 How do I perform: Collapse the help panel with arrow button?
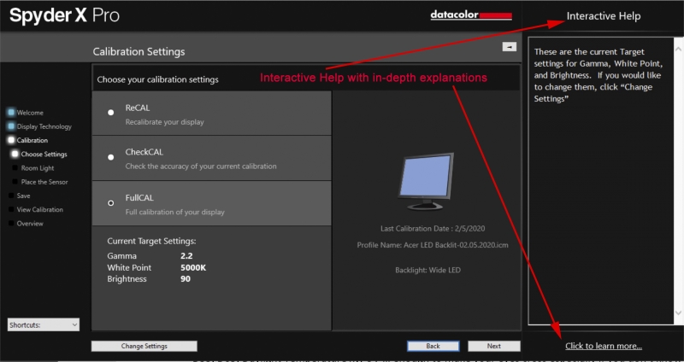(509, 47)
